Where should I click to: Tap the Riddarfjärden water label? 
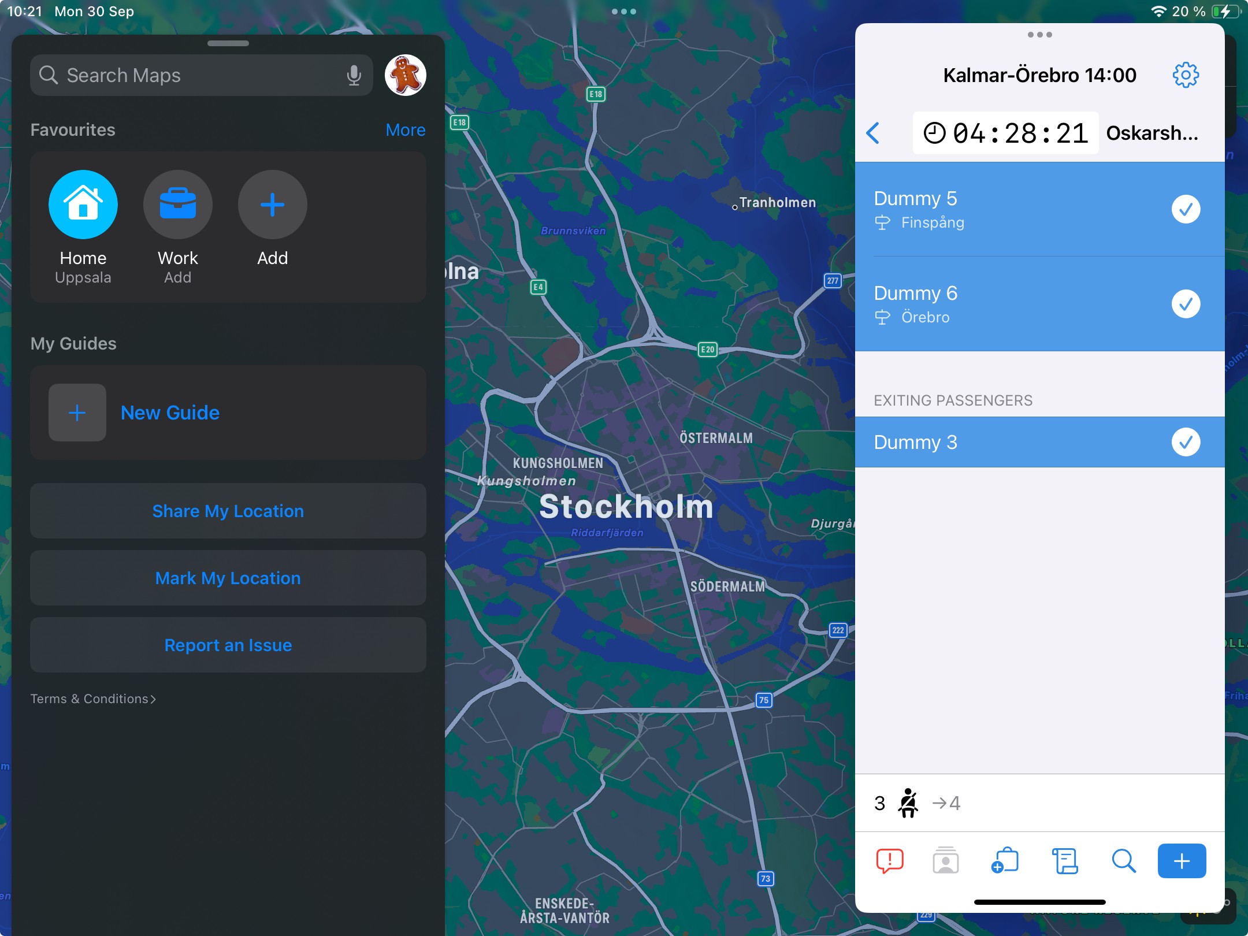(607, 533)
